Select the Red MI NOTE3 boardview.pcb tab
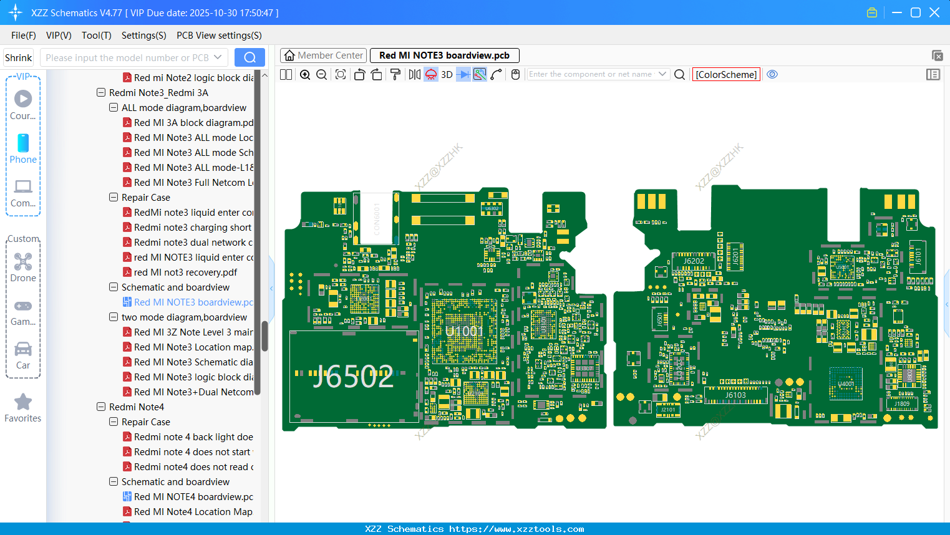Image resolution: width=950 pixels, height=535 pixels. click(445, 55)
